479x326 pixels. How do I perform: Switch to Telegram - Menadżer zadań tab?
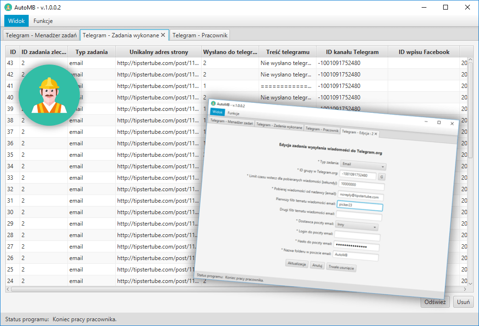point(41,35)
